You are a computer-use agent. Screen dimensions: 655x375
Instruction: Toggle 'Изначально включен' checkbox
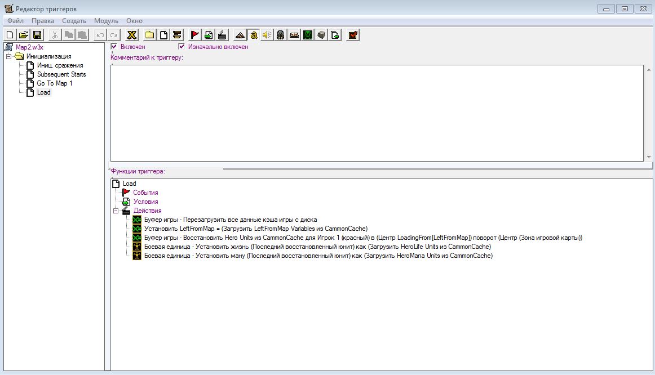pos(182,46)
